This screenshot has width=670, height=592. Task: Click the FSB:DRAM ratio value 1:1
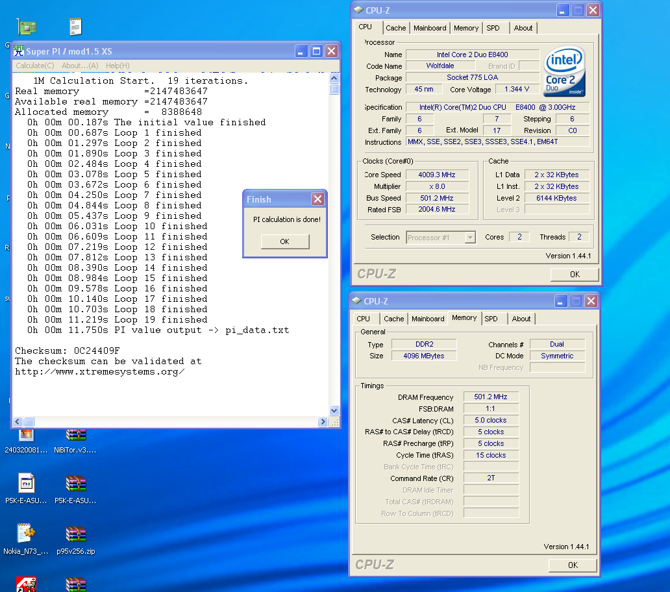(x=491, y=409)
